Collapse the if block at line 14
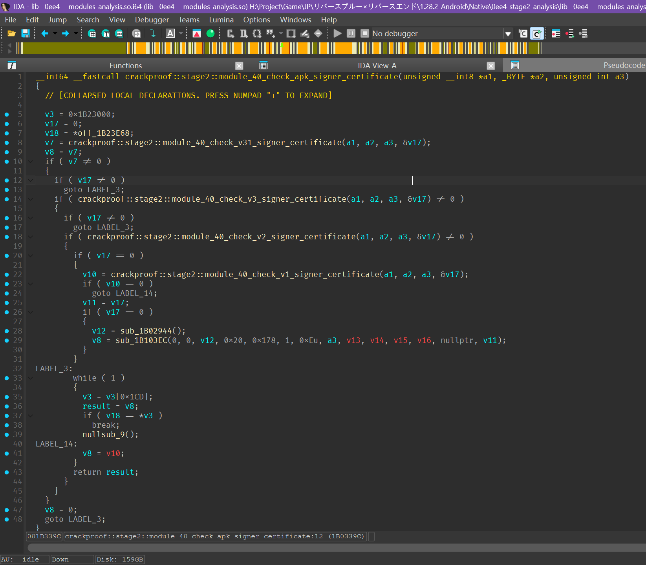This screenshot has height=565, width=646. coord(30,199)
